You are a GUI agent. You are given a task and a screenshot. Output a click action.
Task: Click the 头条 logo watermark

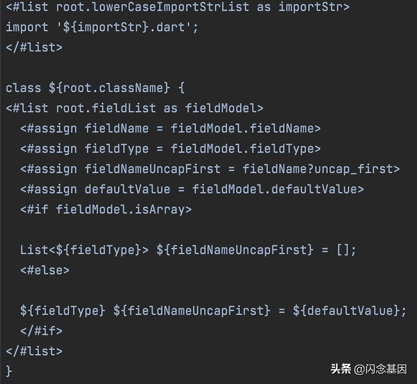point(340,369)
